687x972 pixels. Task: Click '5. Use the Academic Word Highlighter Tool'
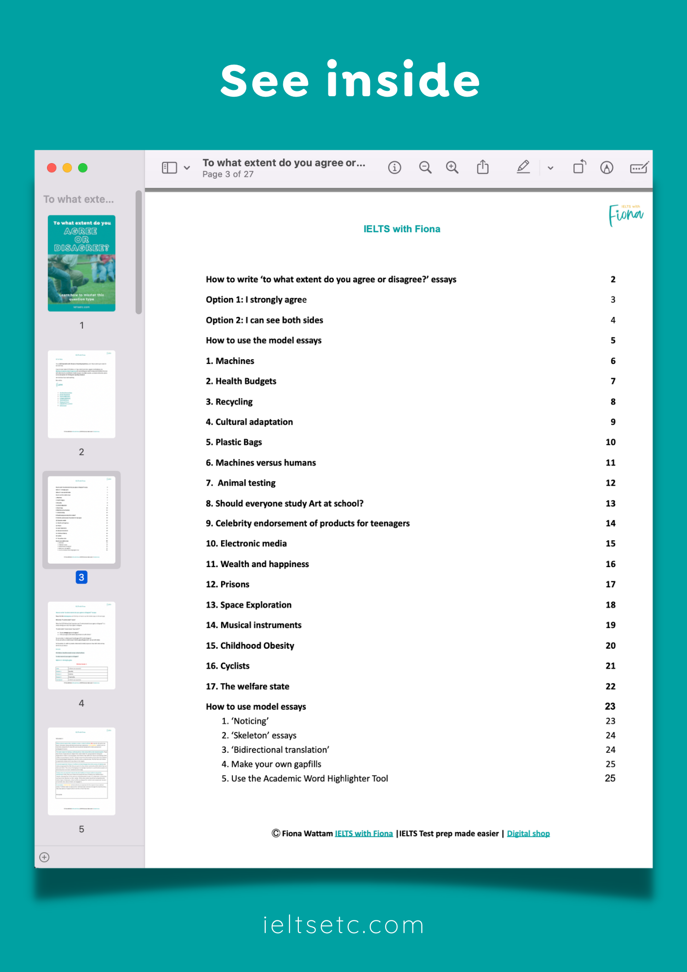pos(305,779)
